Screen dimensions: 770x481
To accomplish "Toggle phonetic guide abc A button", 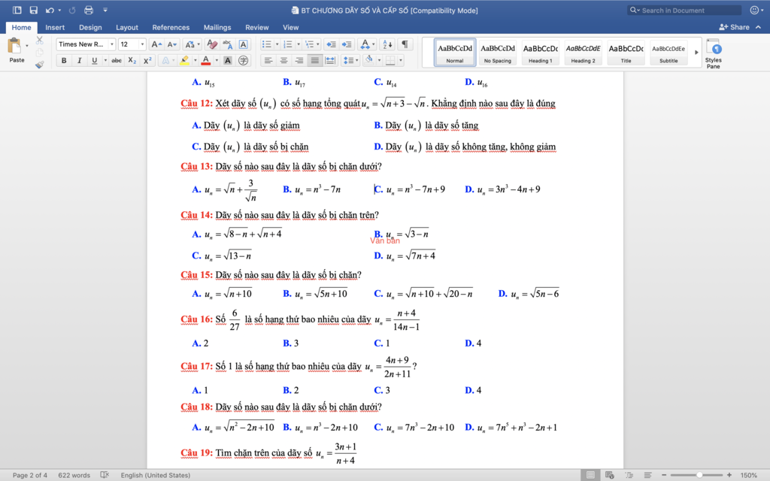I will coord(227,44).
